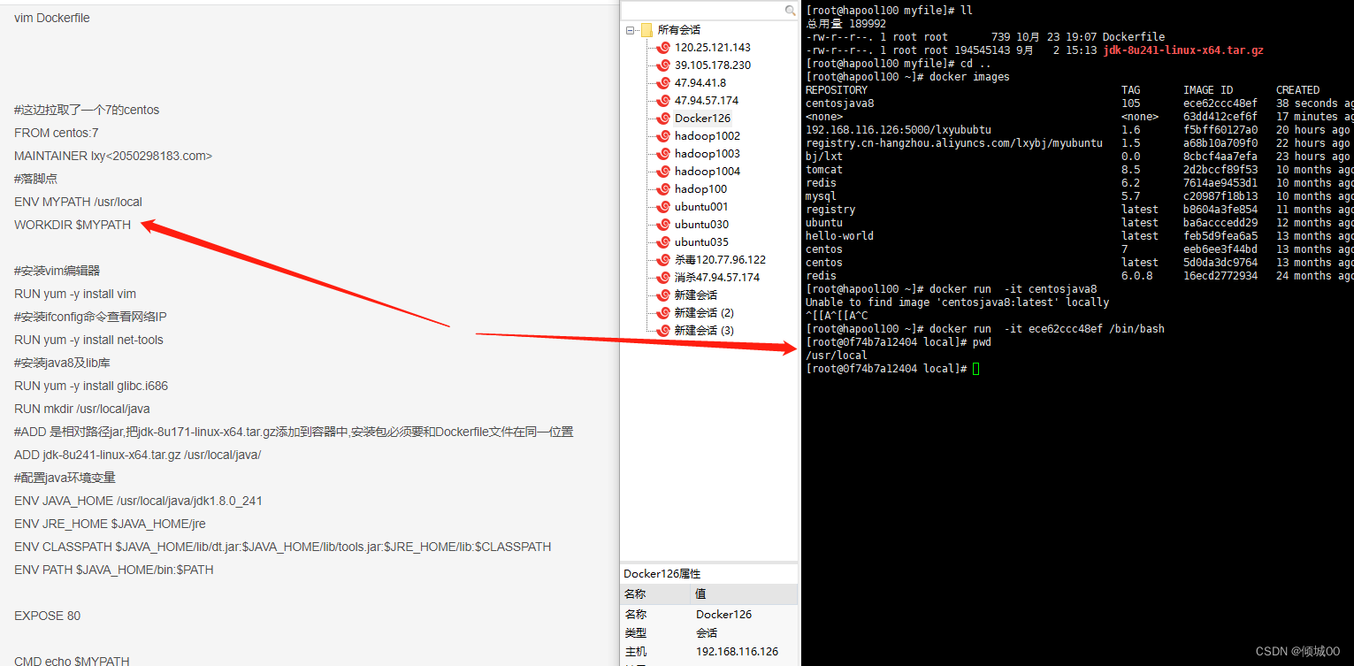Click jdk-8u241-linux-x64.tar.gz filename in terminal
1354x666 pixels.
pyautogui.click(x=1183, y=50)
